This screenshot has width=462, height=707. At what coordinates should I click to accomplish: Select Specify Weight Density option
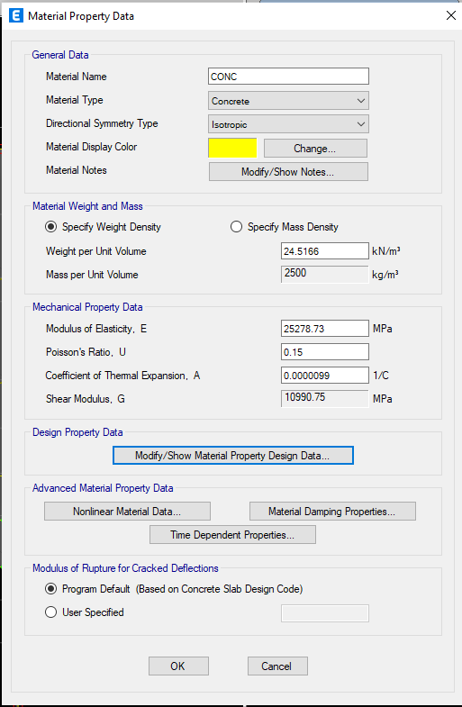(x=103, y=227)
